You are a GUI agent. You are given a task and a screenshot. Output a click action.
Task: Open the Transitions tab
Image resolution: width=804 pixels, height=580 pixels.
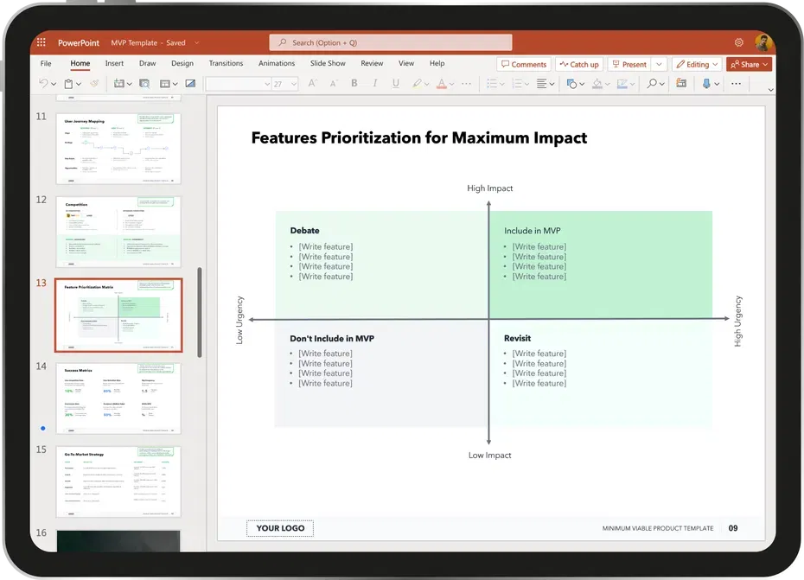226,63
